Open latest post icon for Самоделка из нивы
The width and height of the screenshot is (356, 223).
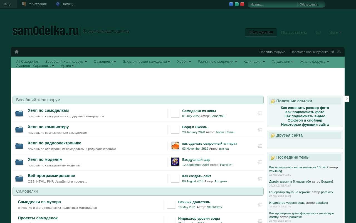click(x=260, y=113)
